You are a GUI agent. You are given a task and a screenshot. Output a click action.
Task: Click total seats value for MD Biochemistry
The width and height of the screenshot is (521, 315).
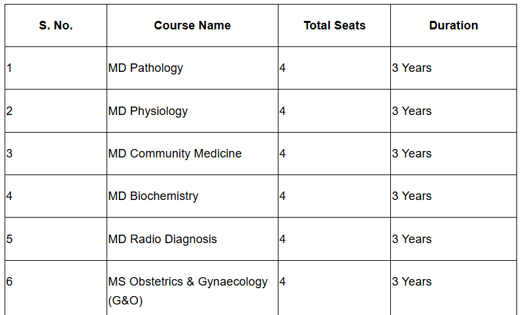tap(282, 196)
